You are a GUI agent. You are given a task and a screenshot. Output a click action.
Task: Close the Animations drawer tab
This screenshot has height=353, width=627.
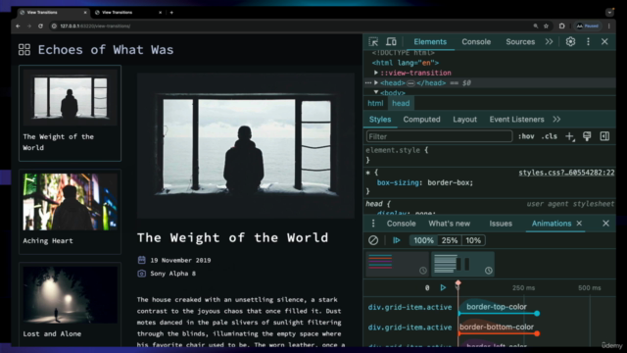coord(579,224)
